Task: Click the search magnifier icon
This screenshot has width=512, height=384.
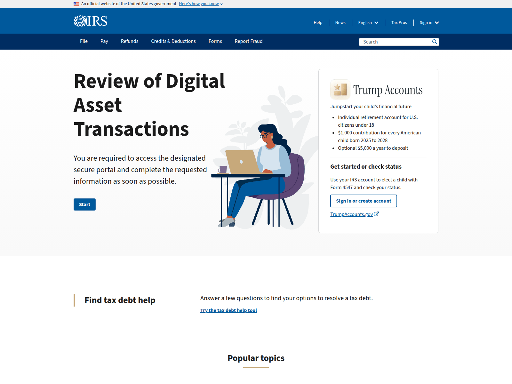Action: [435, 42]
